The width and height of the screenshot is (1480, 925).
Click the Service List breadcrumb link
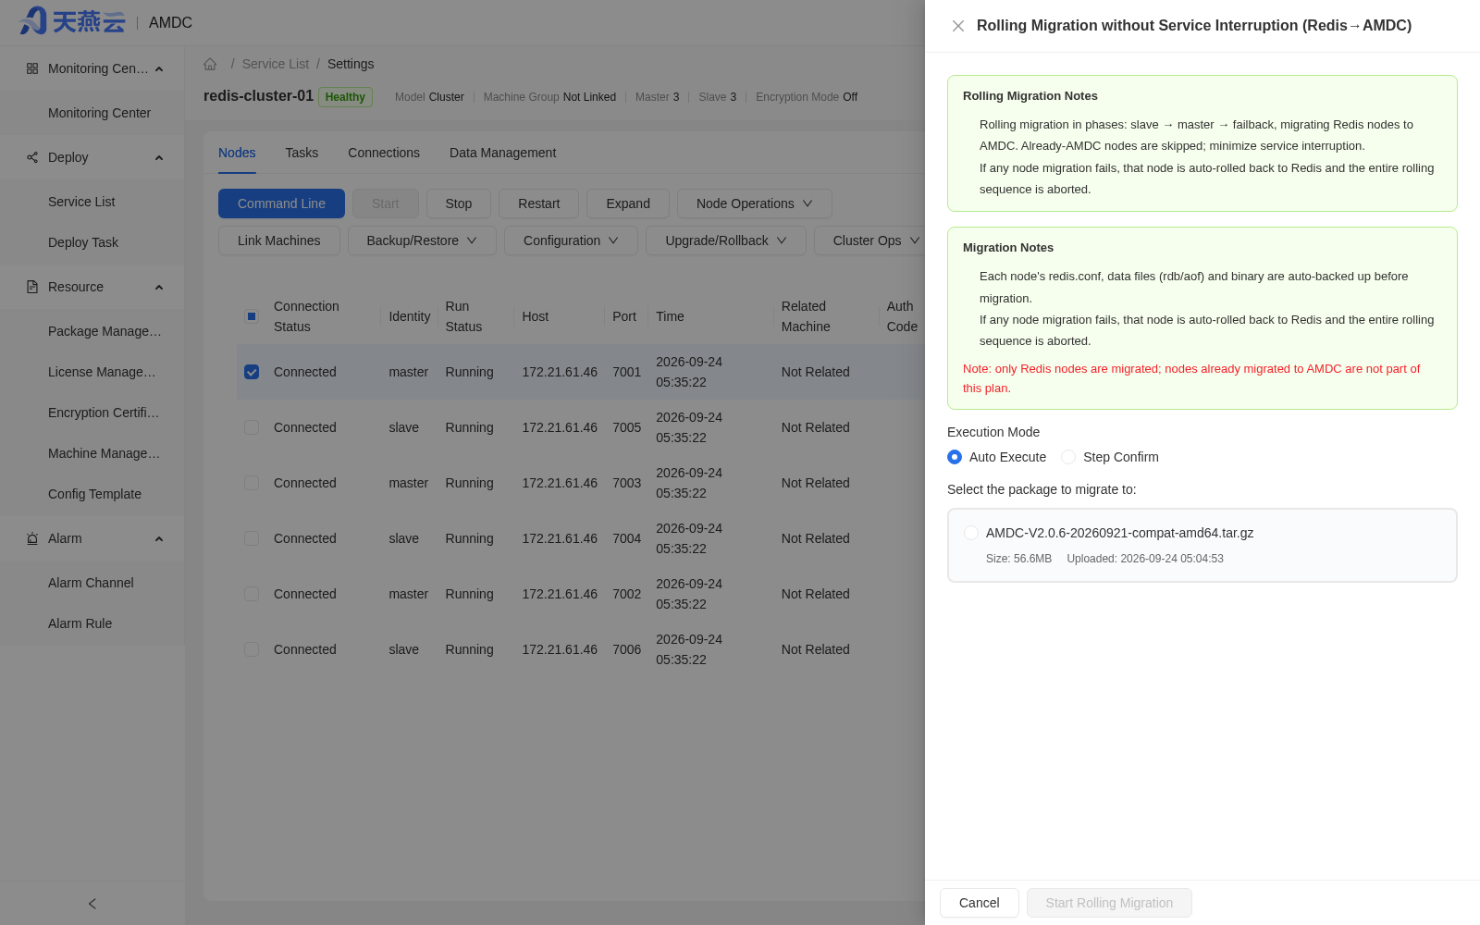(x=276, y=64)
